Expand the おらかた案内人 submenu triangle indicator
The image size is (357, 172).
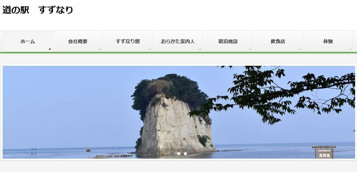pos(200,49)
